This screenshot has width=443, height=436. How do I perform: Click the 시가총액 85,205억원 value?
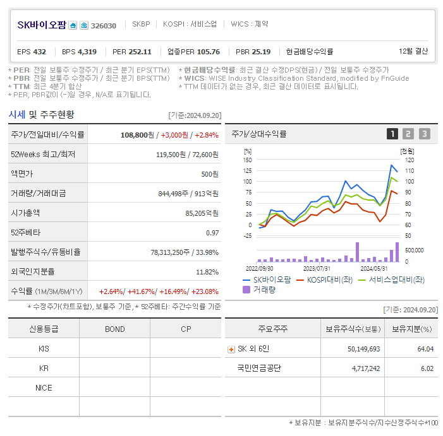(x=202, y=213)
